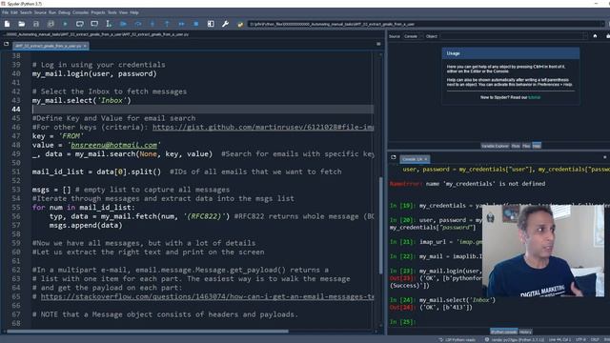
Task: Open Preferences with the wrench icon
Action: click(225, 24)
